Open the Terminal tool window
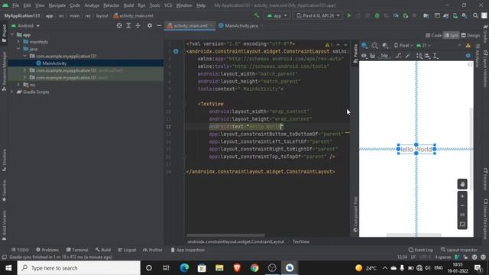The image size is (489, 275). tap(77, 250)
